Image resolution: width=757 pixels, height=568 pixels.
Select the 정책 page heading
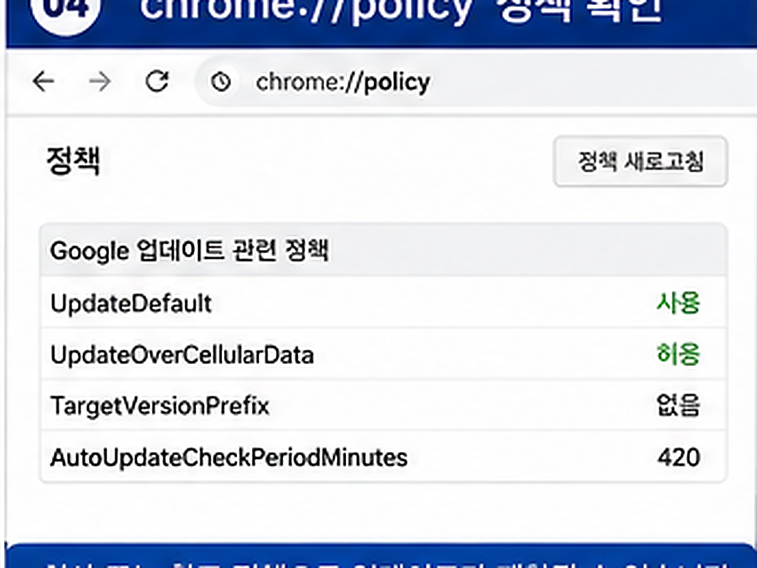click(x=73, y=162)
